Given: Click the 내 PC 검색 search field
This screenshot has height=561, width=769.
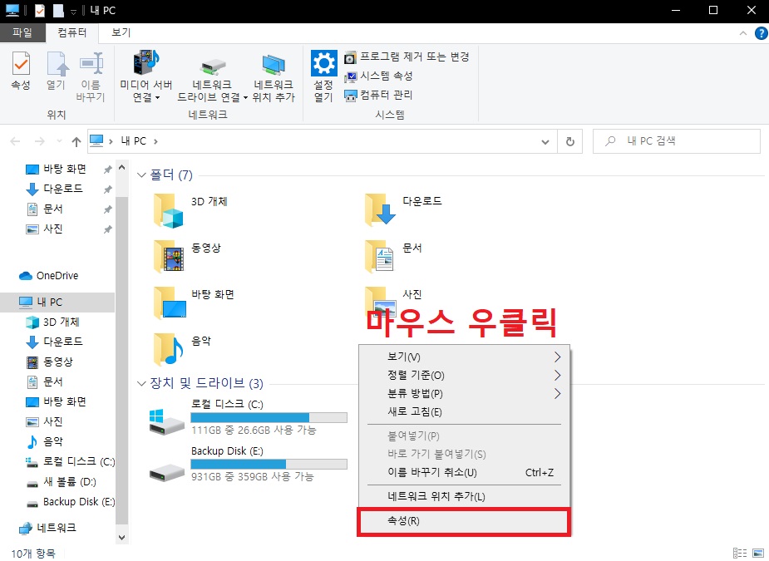Looking at the screenshot, I should tap(677, 141).
